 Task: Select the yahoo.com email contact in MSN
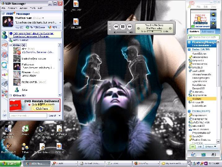coord(34,59)
